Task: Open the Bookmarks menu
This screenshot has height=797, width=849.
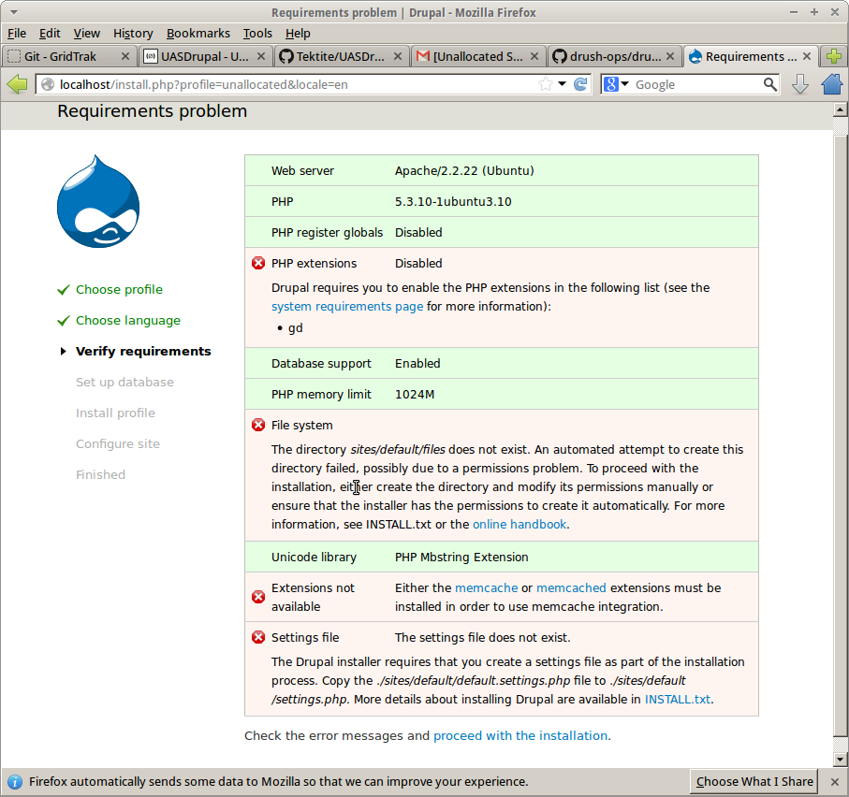Action: [x=198, y=34]
